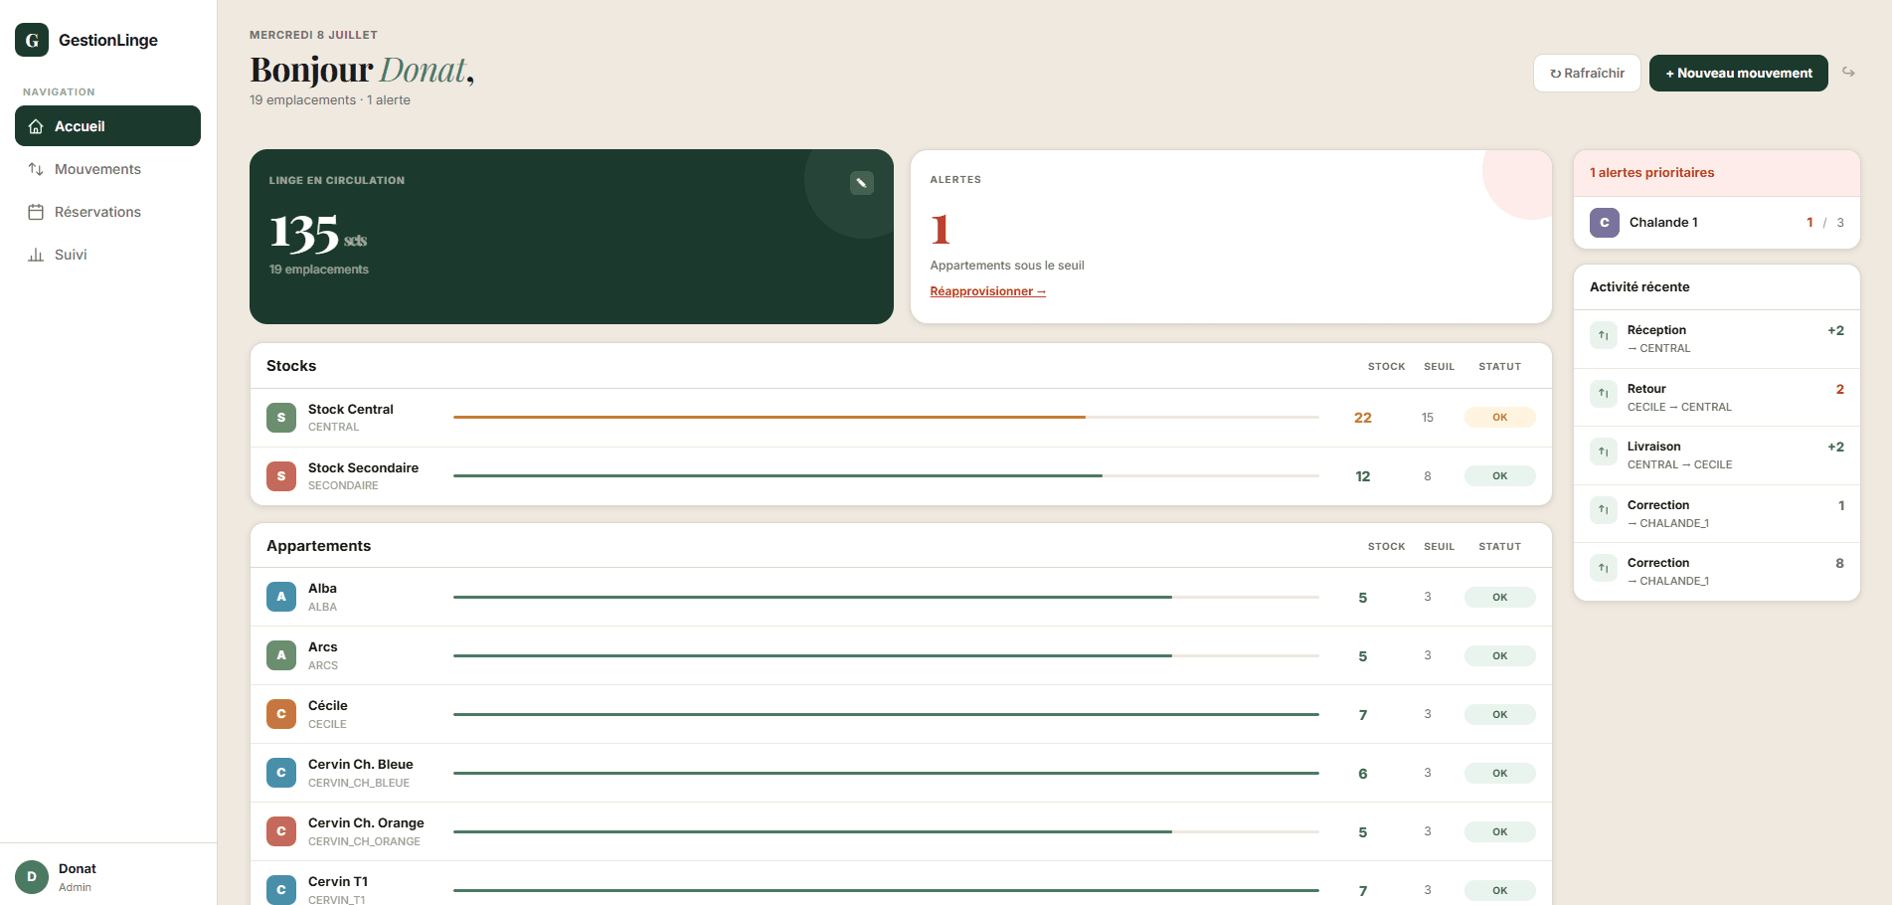1892x905 pixels.
Task: Click Alba apartment avatar icon
Action: pyautogui.click(x=281, y=597)
